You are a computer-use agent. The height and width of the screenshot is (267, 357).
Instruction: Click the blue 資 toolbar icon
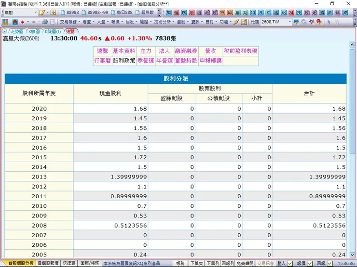[x=345, y=13]
